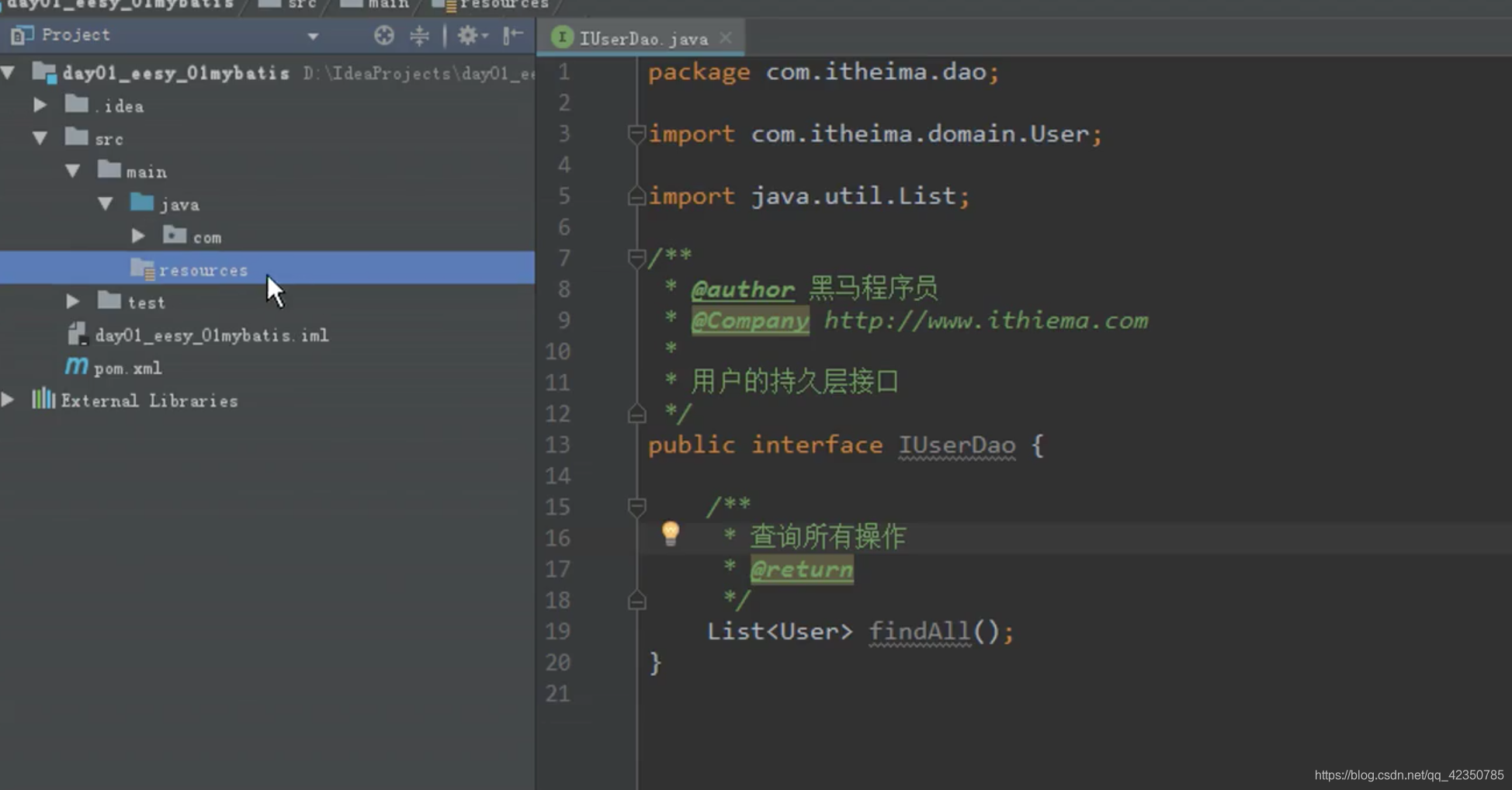
Task: Click the http://www.ithiema.com URL in comment
Action: pos(986,321)
